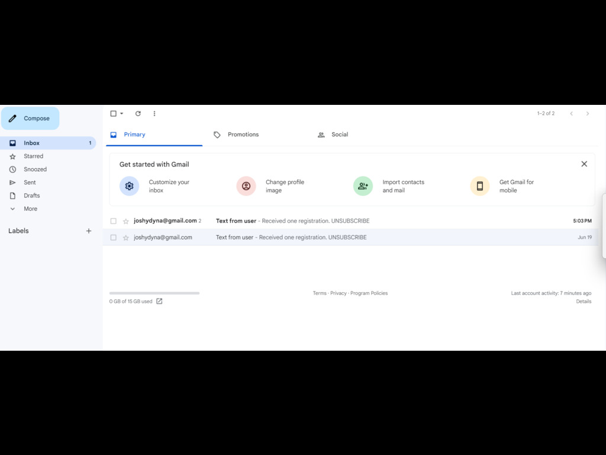The image size is (606, 455).
Task: Click the Primary tab inbox icon
Action: (113, 134)
